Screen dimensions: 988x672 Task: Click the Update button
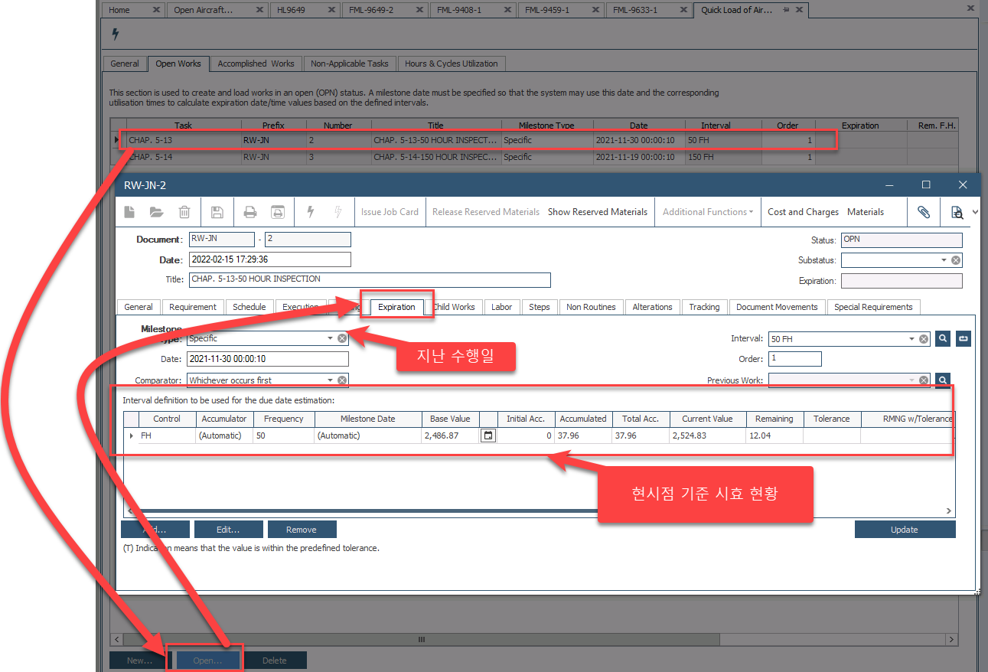(905, 530)
